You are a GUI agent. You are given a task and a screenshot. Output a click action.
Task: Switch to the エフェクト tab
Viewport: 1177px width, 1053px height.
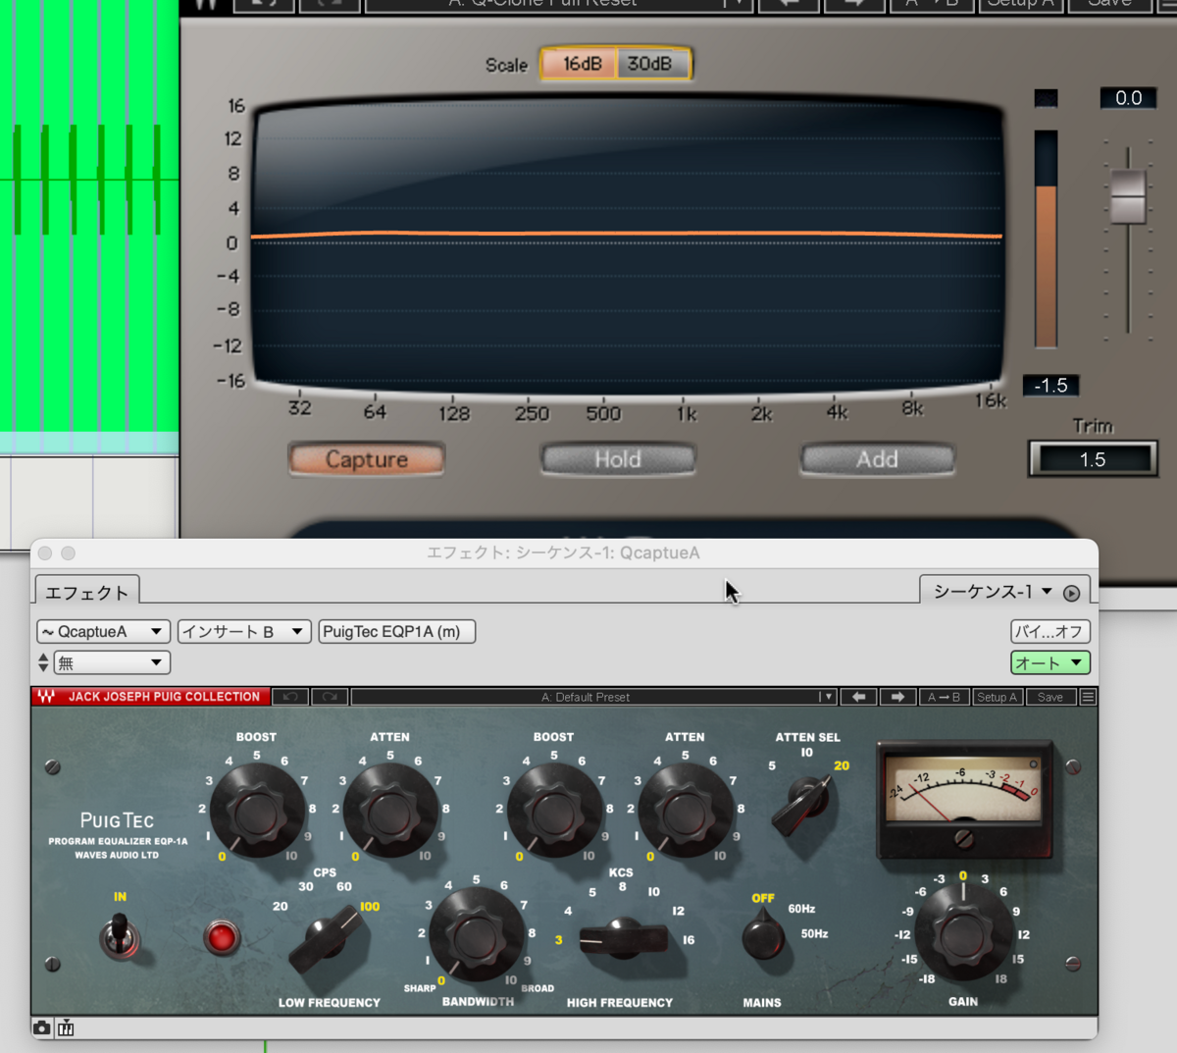[87, 592]
